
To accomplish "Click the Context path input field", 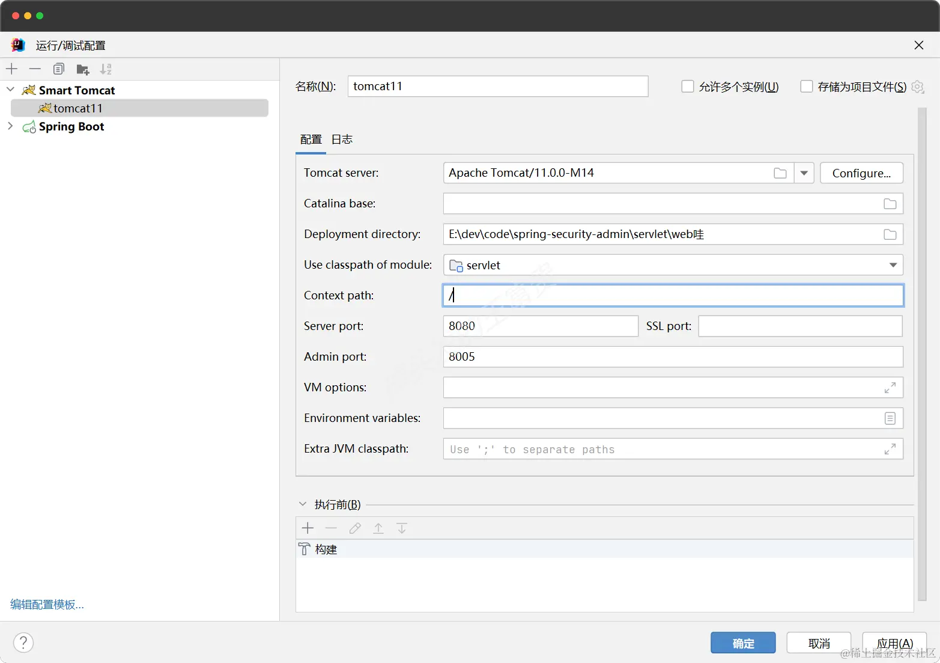I will click(x=673, y=296).
